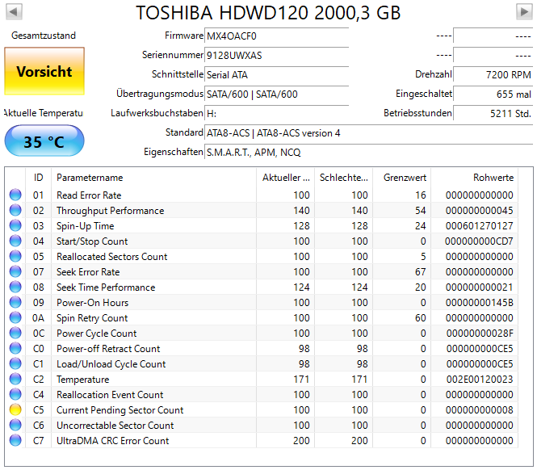This screenshot has height=470, width=537.
Task: Click the Rohwerte column header
Action: (x=474, y=178)
